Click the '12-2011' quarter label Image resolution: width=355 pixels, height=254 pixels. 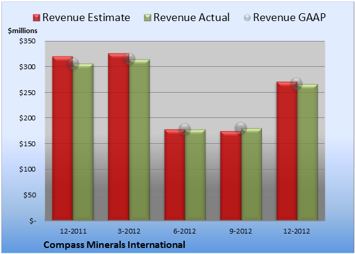coord(73,231)
